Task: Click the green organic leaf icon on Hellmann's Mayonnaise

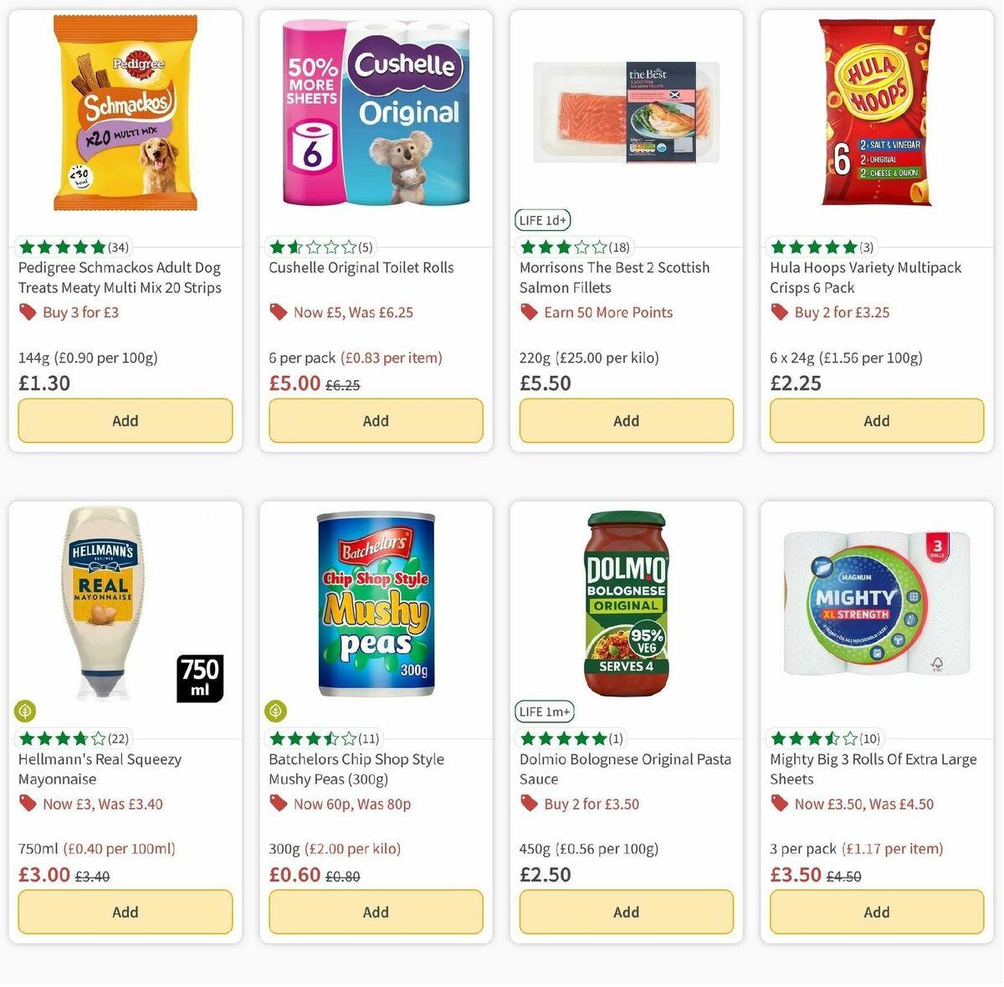Action: 24,711
